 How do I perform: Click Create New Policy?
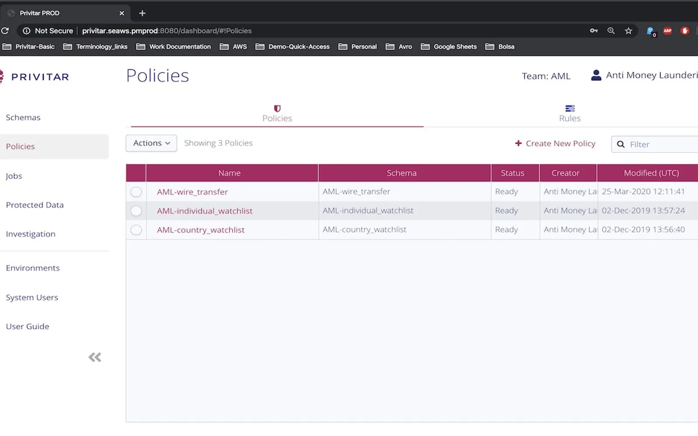(555, 143)
